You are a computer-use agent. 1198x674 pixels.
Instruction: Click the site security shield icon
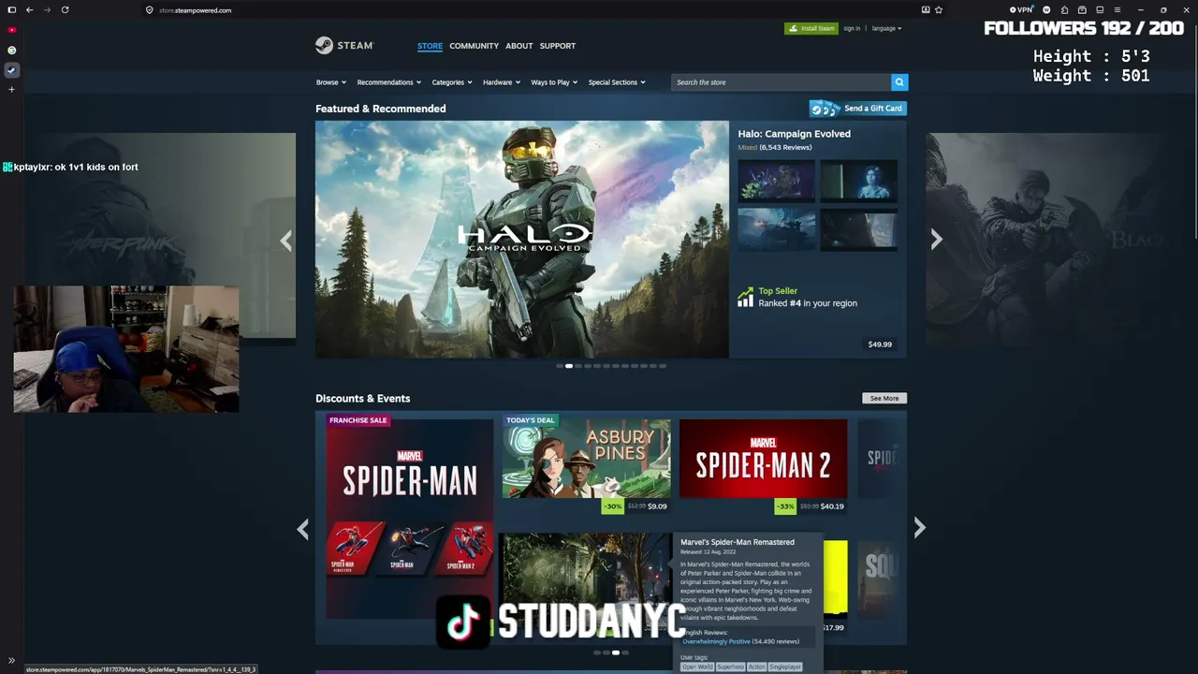149,10
